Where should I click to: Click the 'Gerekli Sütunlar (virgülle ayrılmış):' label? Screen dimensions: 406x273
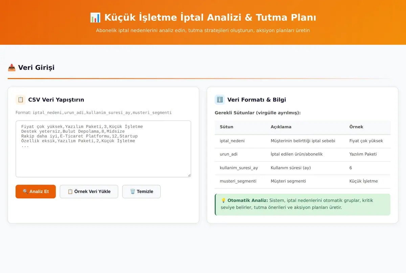click(x=258, y=113)
